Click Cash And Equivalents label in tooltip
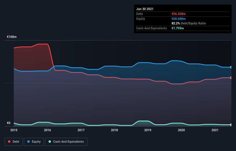The image size is (236, 151). pyautogui.click(x=151, y=28)
